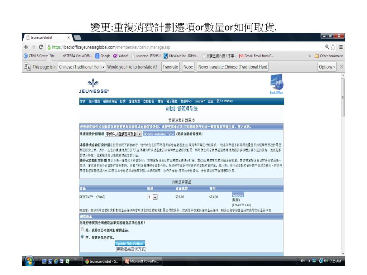Viewport: 367px width, 275px height.
Task: Go back with browser back arrow
Action: [x=26, y=47]
